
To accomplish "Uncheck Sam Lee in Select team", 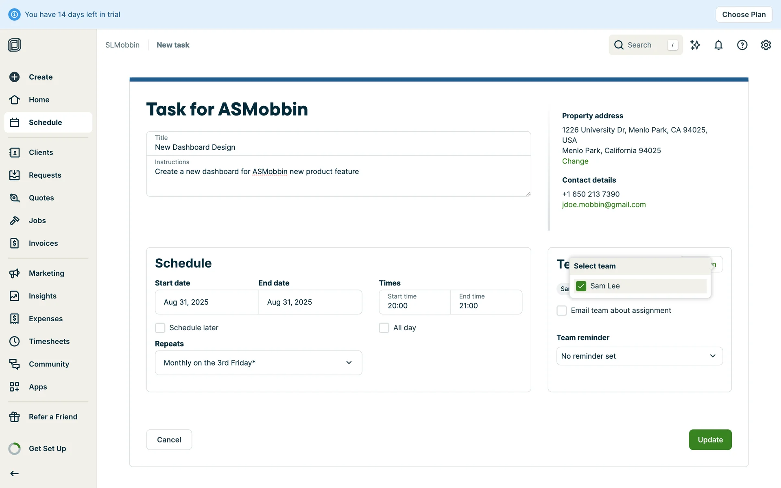I will [x=581, y=286].
